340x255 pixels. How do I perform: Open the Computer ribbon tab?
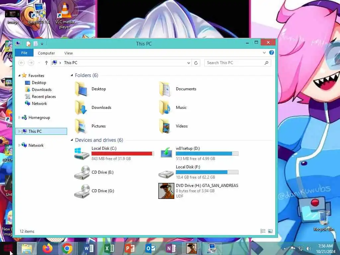click(x=46, y=53)
